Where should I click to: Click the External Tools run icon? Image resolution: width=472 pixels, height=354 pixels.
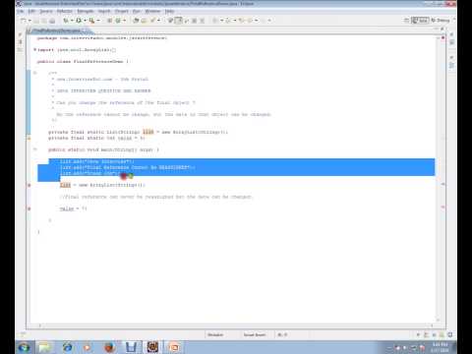point(91,21)
